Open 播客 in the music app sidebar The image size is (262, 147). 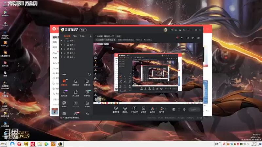(x=55, y=42)
